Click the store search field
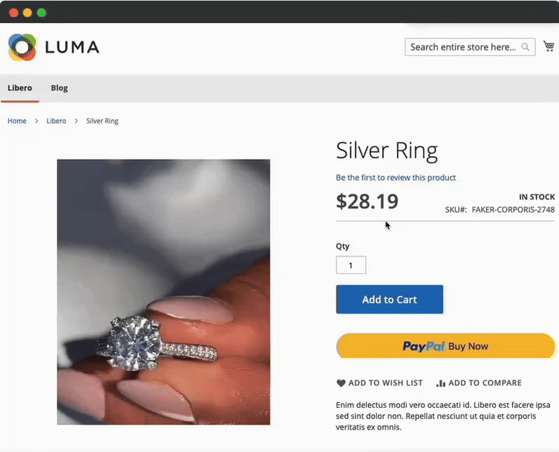This screenshot has width=559, height=452. point(463,47)
